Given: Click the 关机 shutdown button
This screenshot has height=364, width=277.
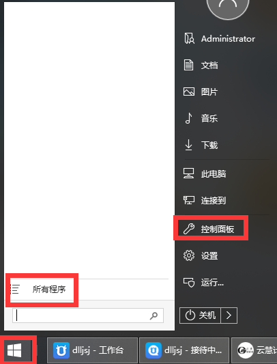Looking at the screenshot, I should 200,316.
